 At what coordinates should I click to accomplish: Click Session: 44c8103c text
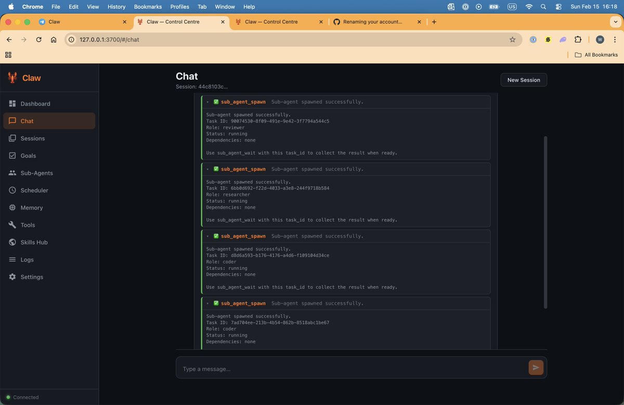click(202, 86)
